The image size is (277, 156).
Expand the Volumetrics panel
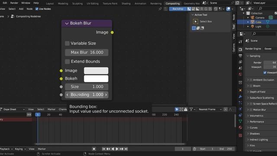[x=248, y=116]
